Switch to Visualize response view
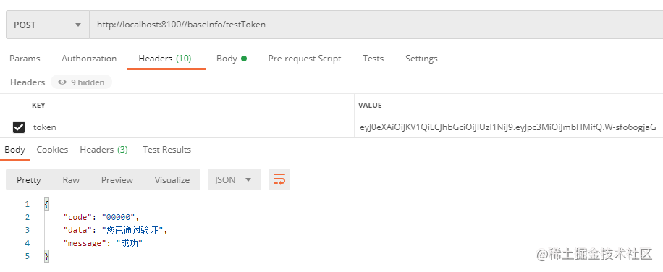Viewport: 663px width, 272px height. [172, 180]
